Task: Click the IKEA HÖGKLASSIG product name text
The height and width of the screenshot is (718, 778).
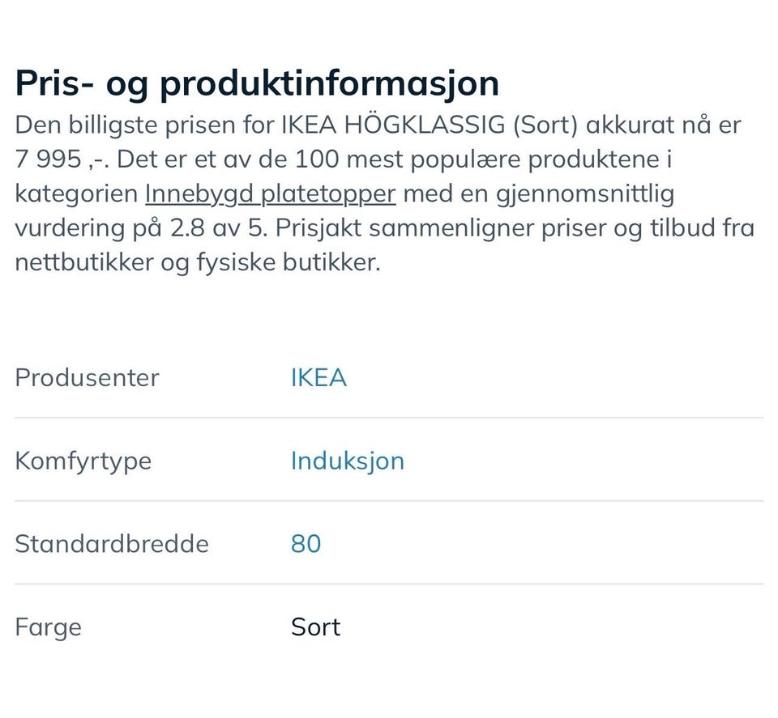Action: click(394, 126)
